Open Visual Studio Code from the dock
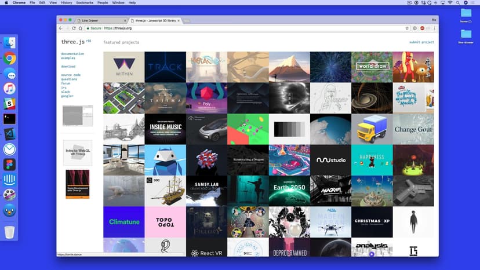Viewport: 480px width, 270px height. coord(9,134)
